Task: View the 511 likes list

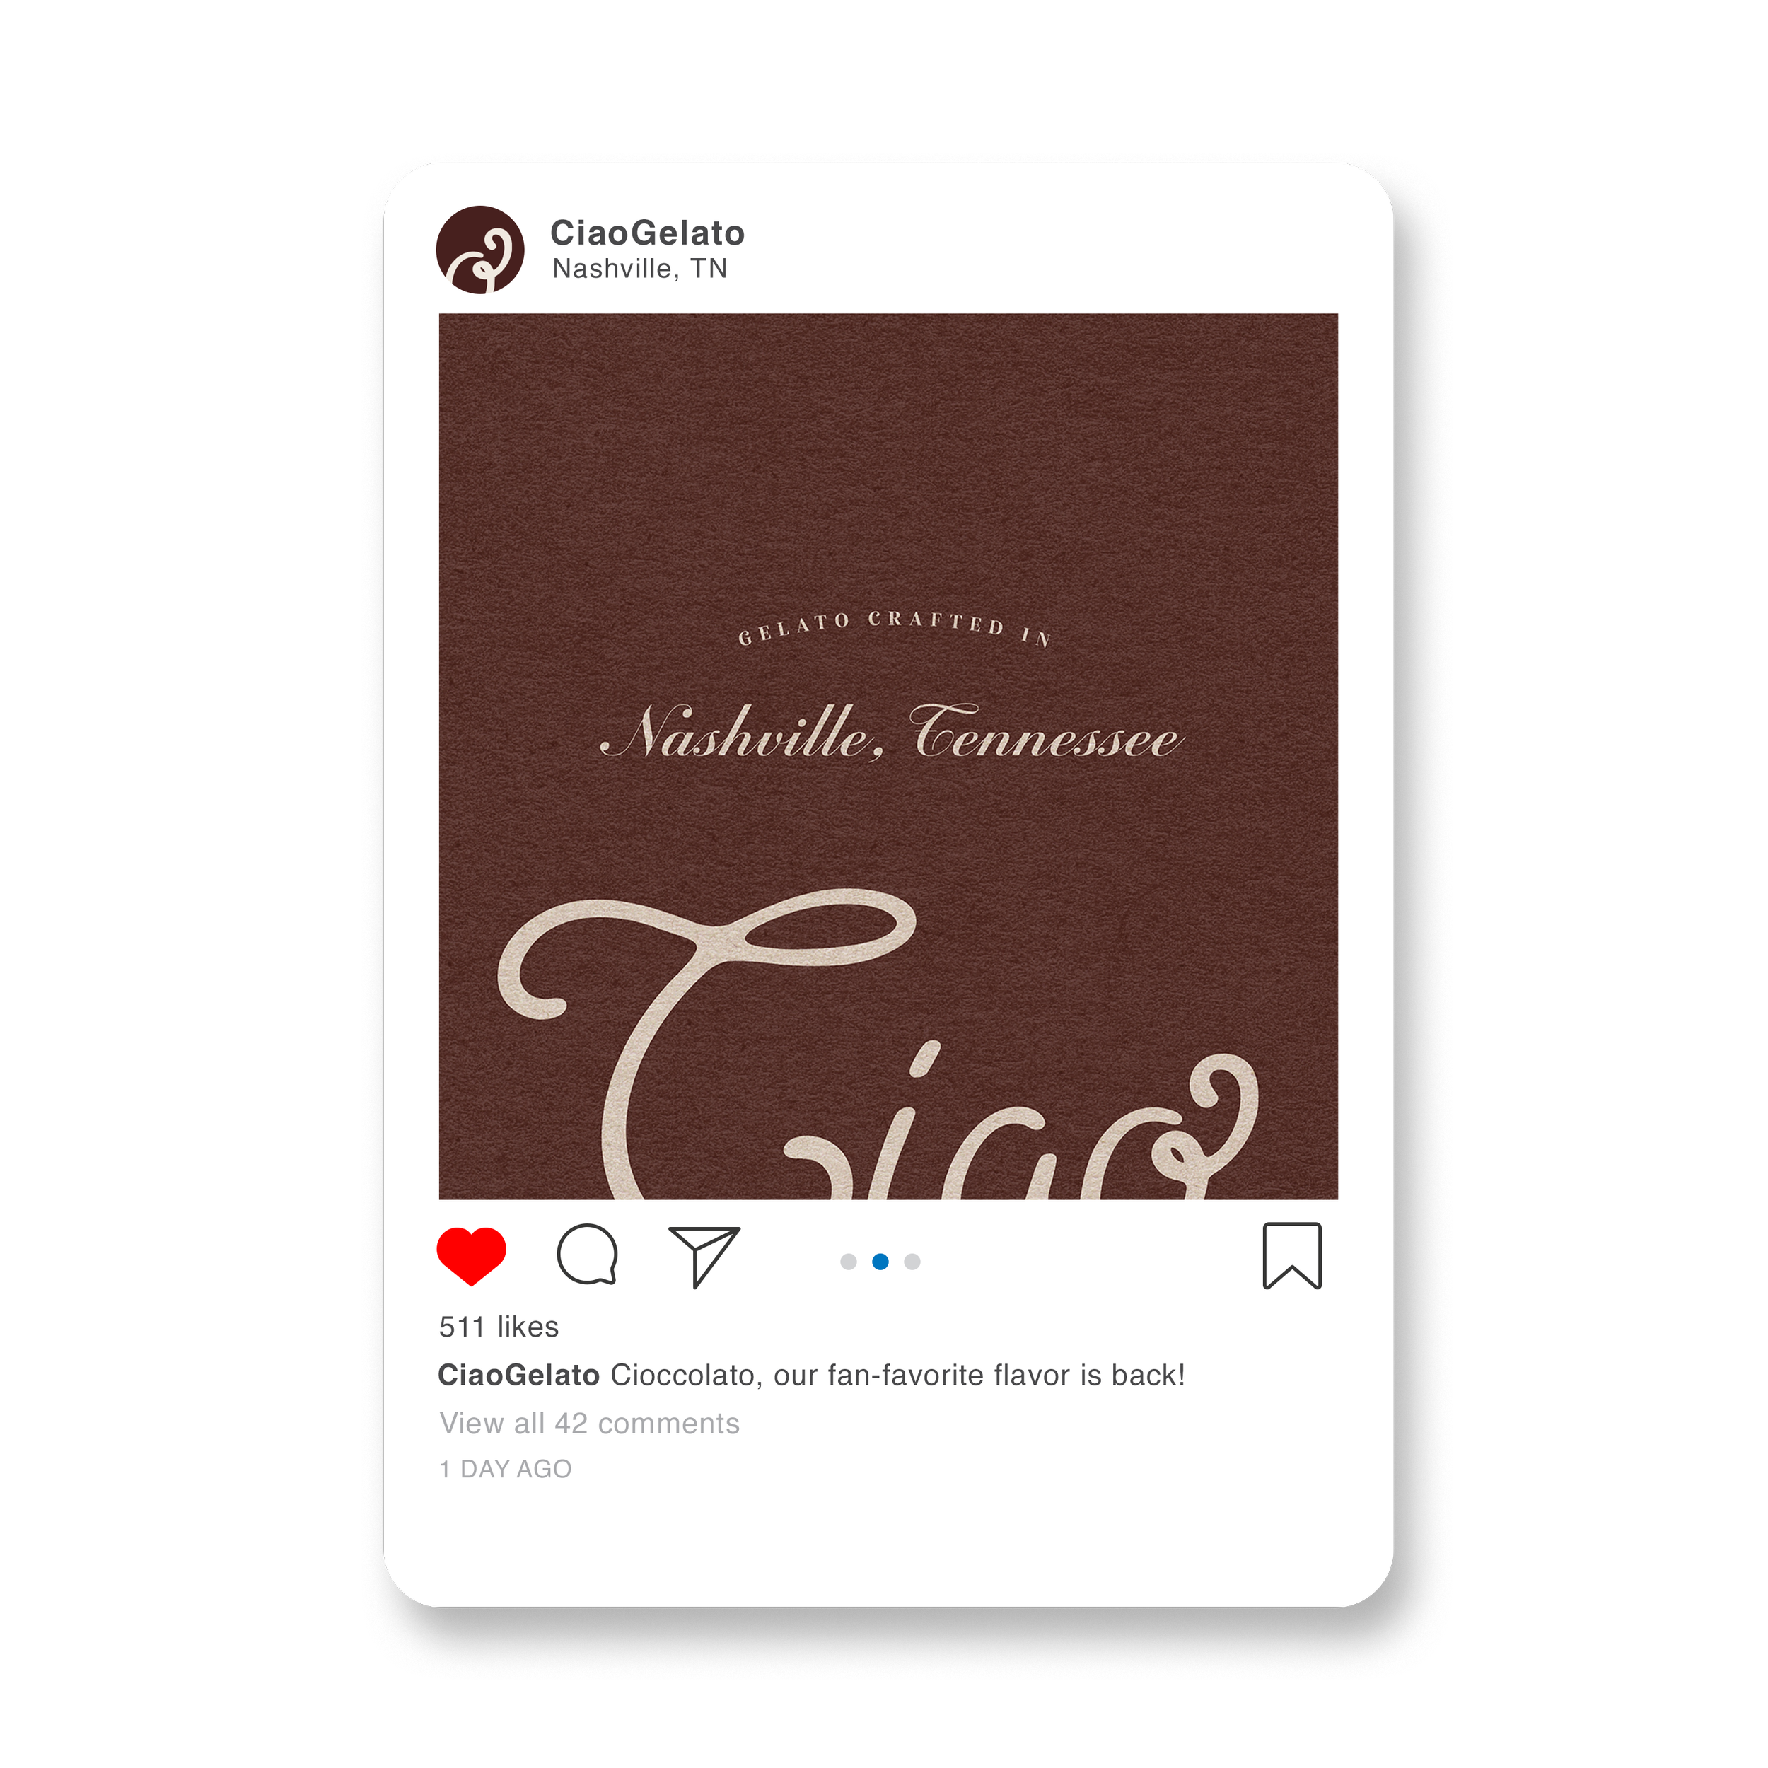Action: 499,1327
